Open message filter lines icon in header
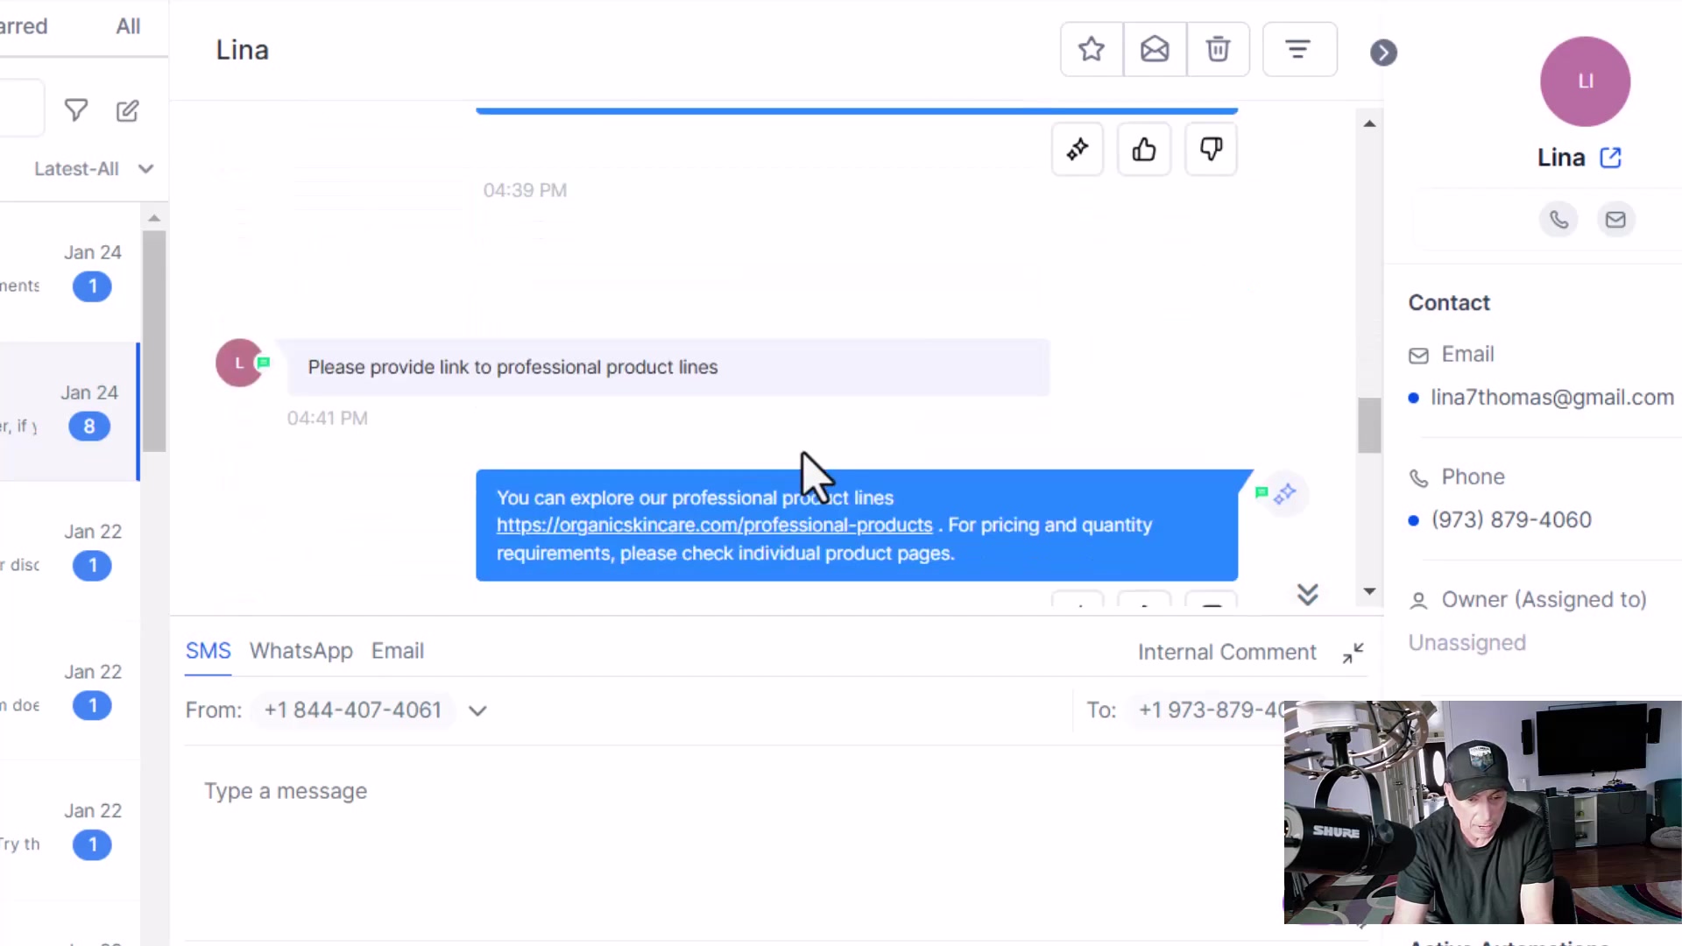This screenshot has height=946, width=1682. point(1298,49)
